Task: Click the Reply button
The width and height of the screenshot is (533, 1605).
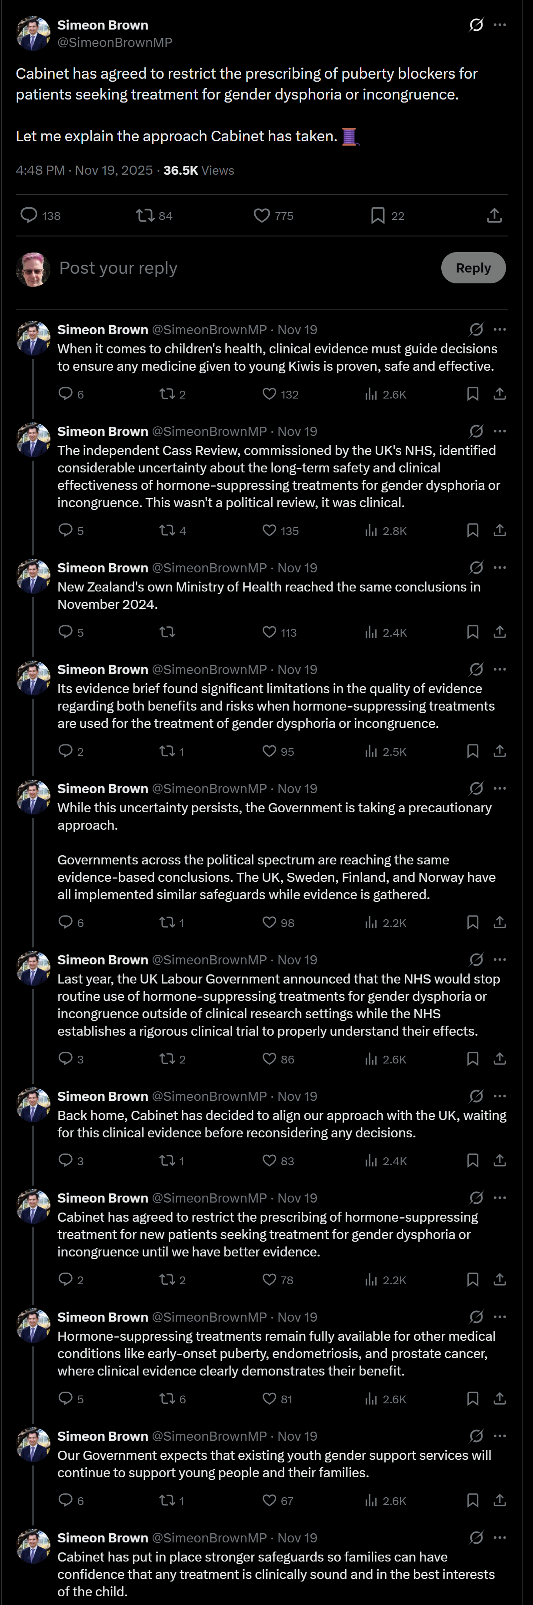Action: pyautogui.click(x=473, y=268)
